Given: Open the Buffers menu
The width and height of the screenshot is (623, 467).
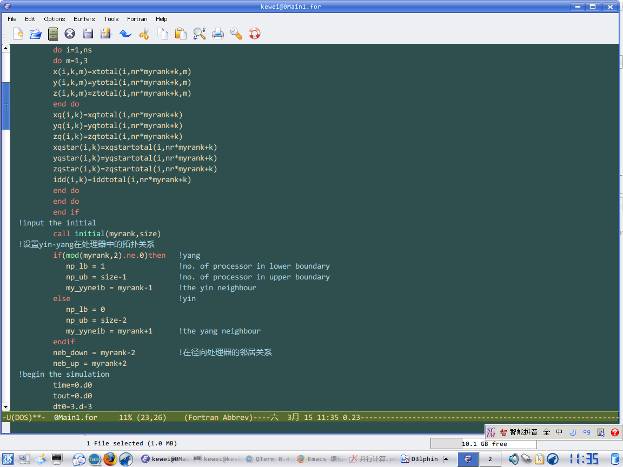Looking at the screenshot, I should coord(84,19).
